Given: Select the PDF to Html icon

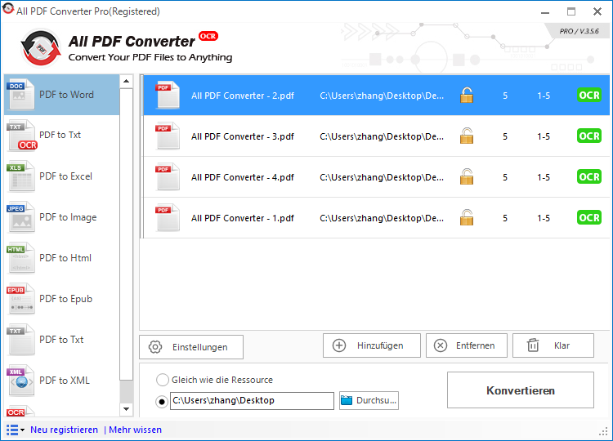Looking at the screenshot, I should (x=21, y=258).
